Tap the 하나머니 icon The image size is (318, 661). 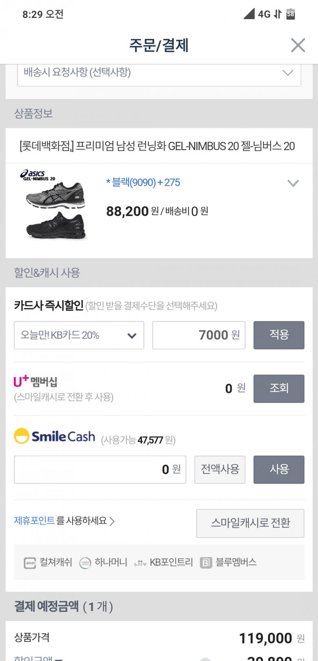85,563
